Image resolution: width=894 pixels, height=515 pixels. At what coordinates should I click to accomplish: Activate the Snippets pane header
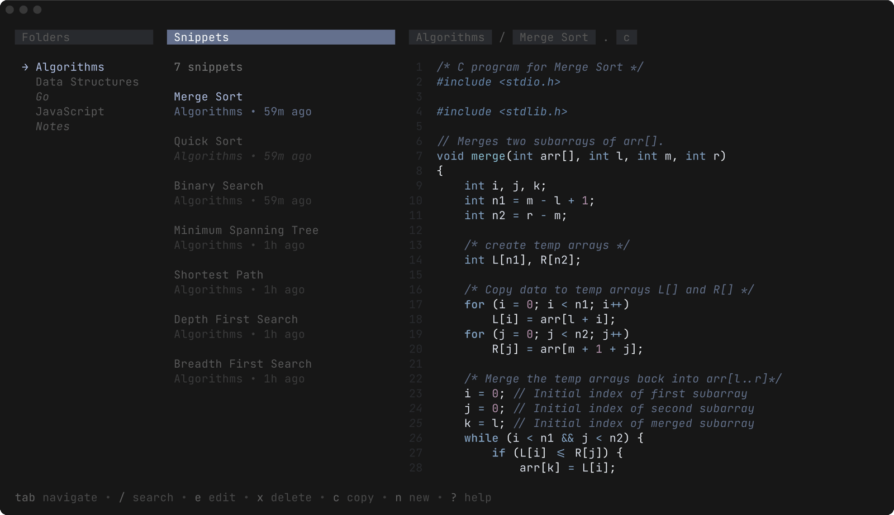click(x=280, y=37)
